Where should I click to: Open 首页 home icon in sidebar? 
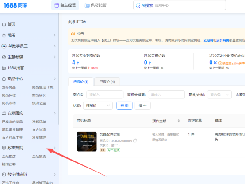point(4,24)
